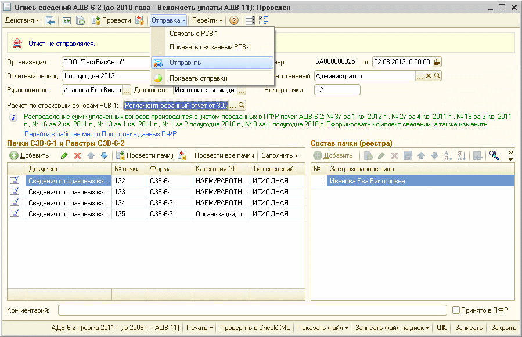This screenshot has height=337, width=522.
Task: Click the Проверить в CheckXML button
Action: tap(255, 328)
